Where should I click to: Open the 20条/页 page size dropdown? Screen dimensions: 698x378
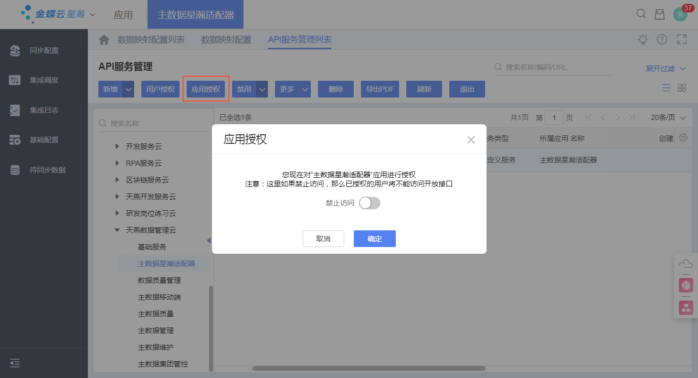click(668, 118)
